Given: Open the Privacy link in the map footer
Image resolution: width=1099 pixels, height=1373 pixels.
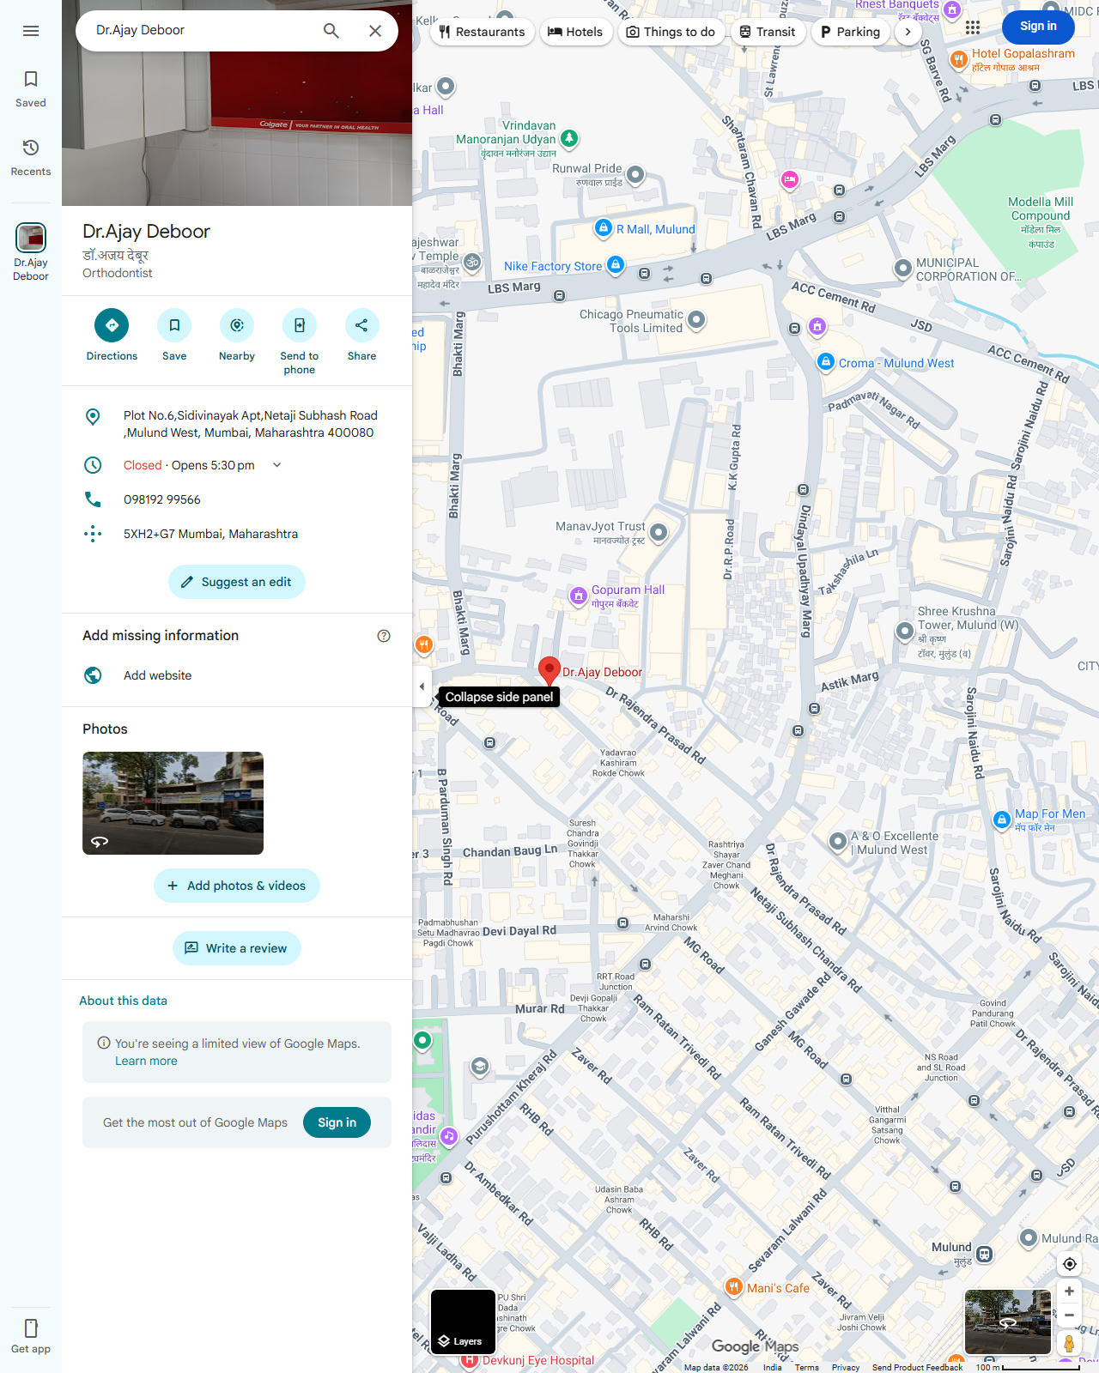Looking at the screenshot, I should (845, 1367).
